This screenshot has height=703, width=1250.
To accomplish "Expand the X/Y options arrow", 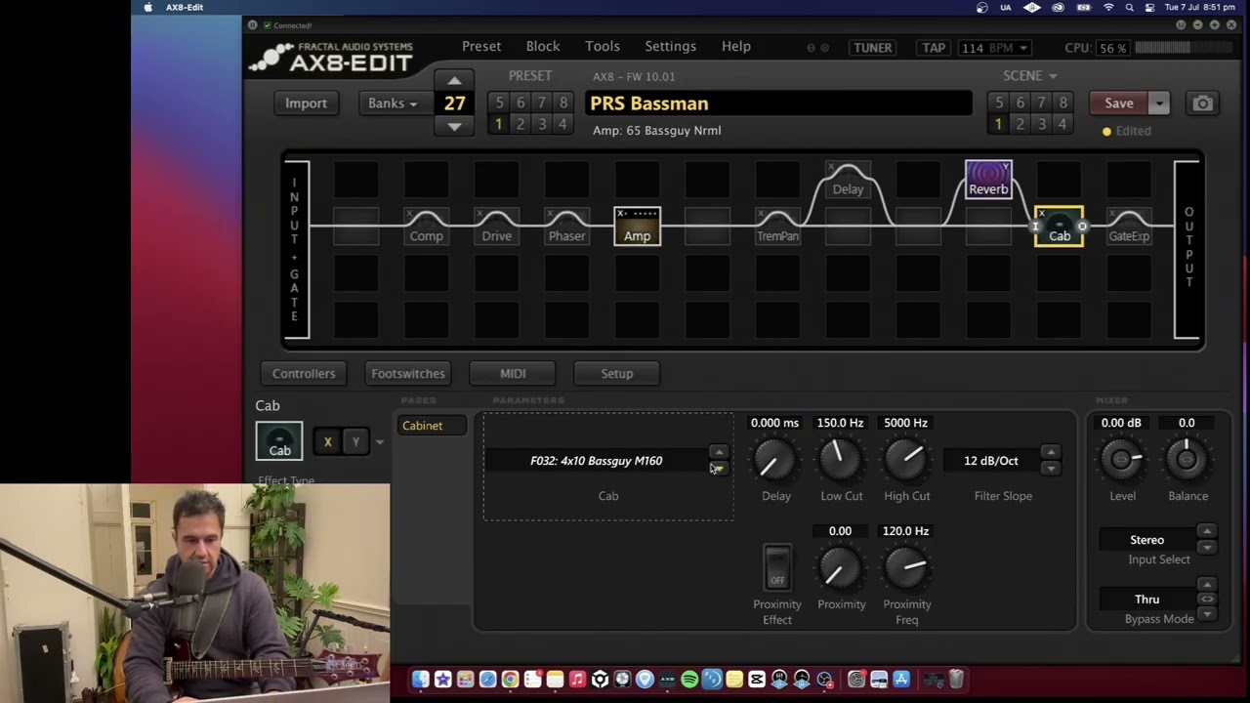I will point(380,442).
